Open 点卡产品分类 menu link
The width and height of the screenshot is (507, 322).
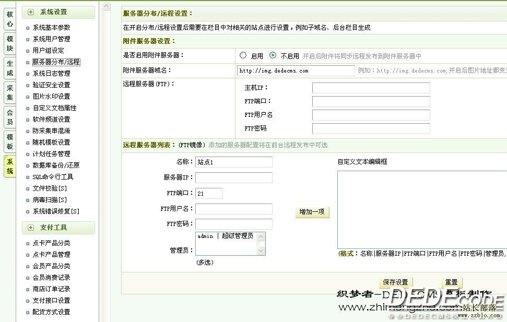click(51, 243)
